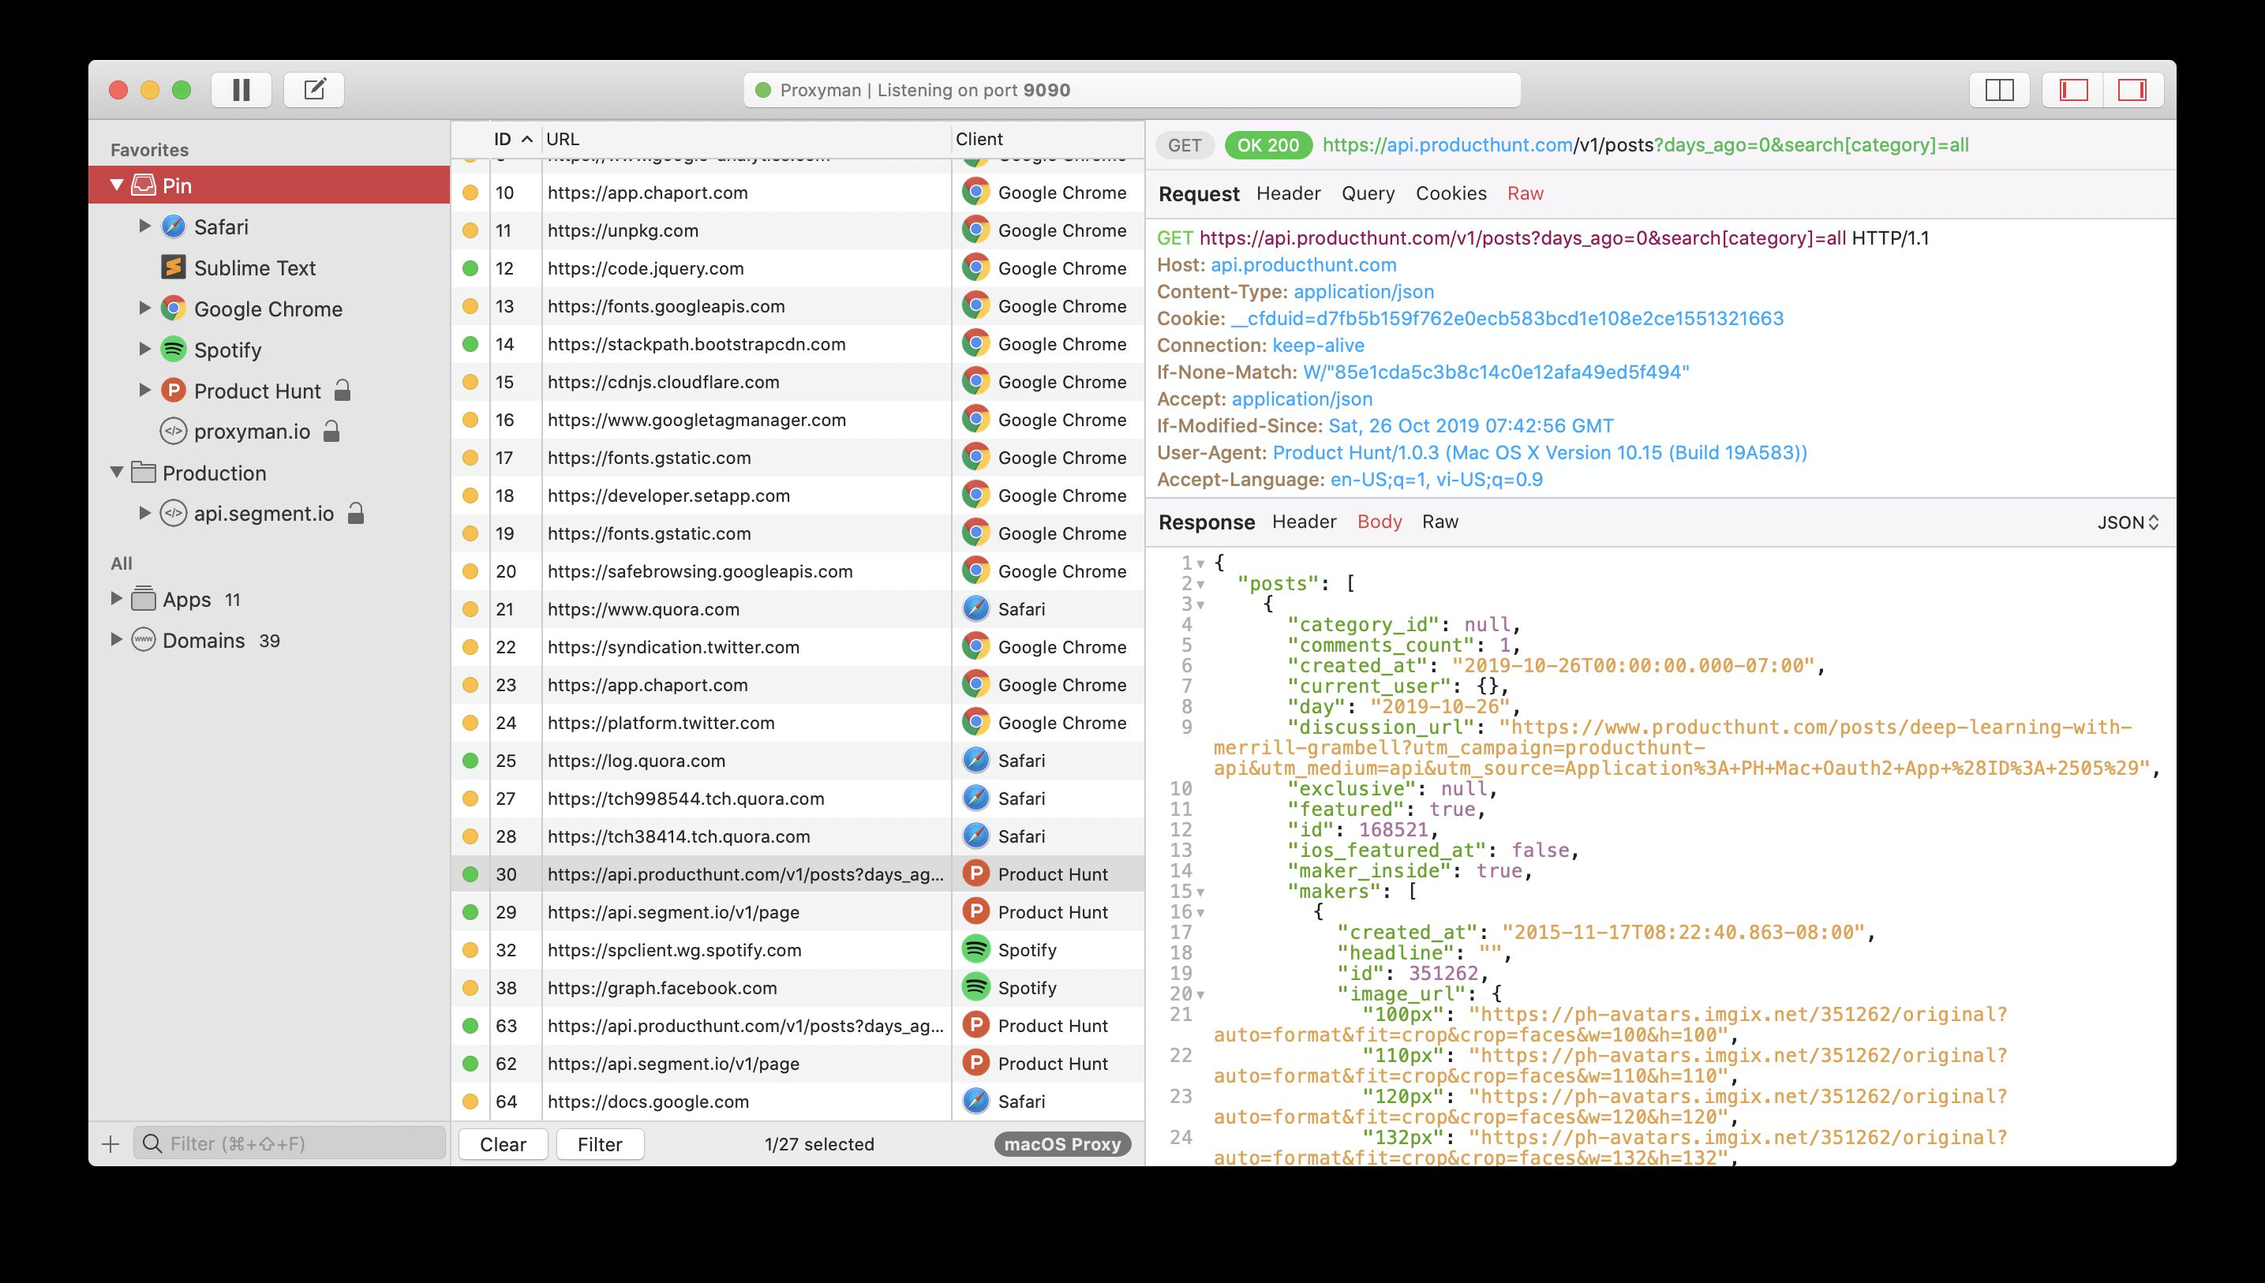
Task: Expand the Safari tree item
Action: 145,226
